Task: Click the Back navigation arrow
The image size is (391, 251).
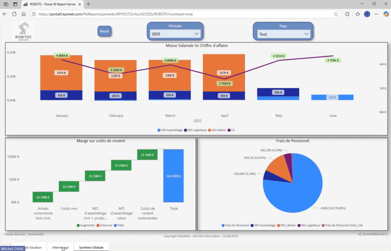Action: [x=5, y=14]
